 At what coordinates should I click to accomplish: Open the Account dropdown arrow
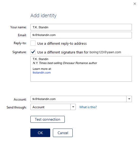pos(129,99)
